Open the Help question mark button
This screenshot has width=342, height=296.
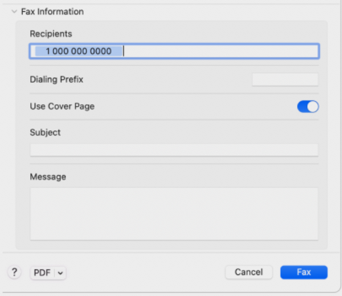pos(14,272)
